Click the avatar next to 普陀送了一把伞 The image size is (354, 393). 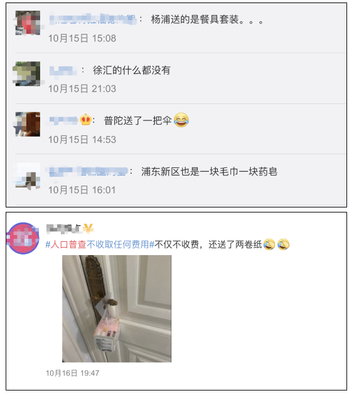28,124
